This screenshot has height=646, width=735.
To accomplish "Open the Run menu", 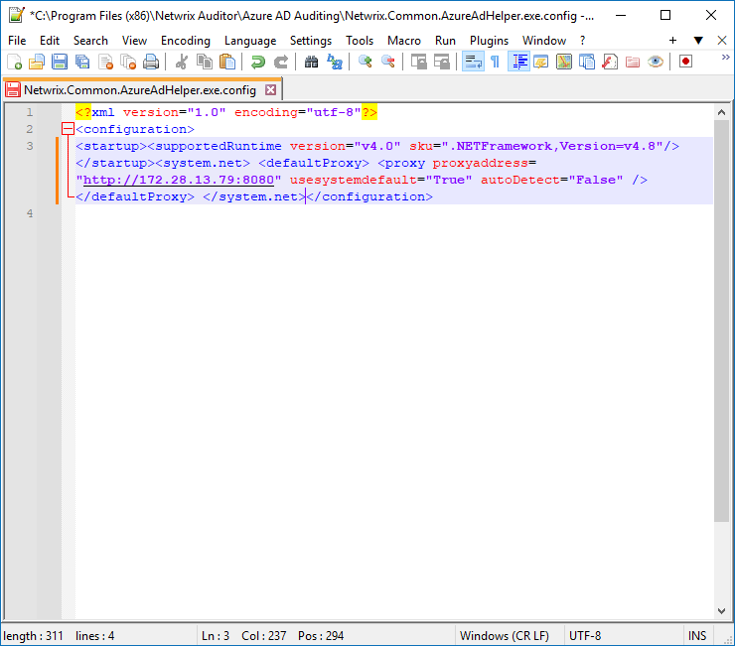I will (445, 41).
